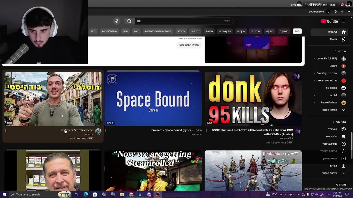Select the שידור חי filter chip
The width and height of the screenshot is (353, 198).
click(255, 31)
